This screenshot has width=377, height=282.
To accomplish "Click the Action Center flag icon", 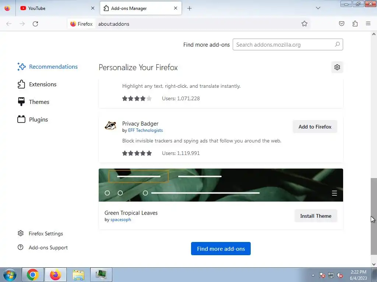I will pos(322,275).
